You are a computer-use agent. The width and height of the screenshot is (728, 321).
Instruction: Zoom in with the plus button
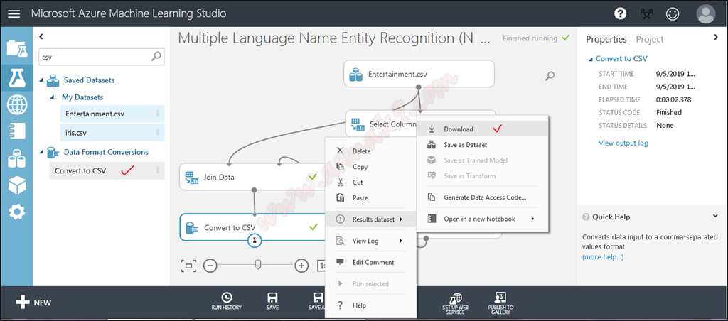coord(301,266)
